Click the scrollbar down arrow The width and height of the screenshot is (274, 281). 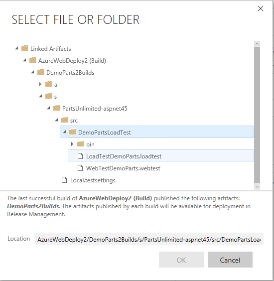click(257, 187)
